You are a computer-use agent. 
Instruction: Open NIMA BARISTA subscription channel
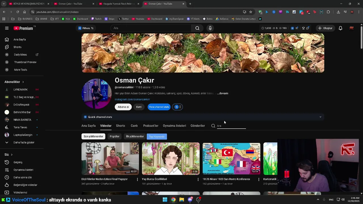[22, 120]
